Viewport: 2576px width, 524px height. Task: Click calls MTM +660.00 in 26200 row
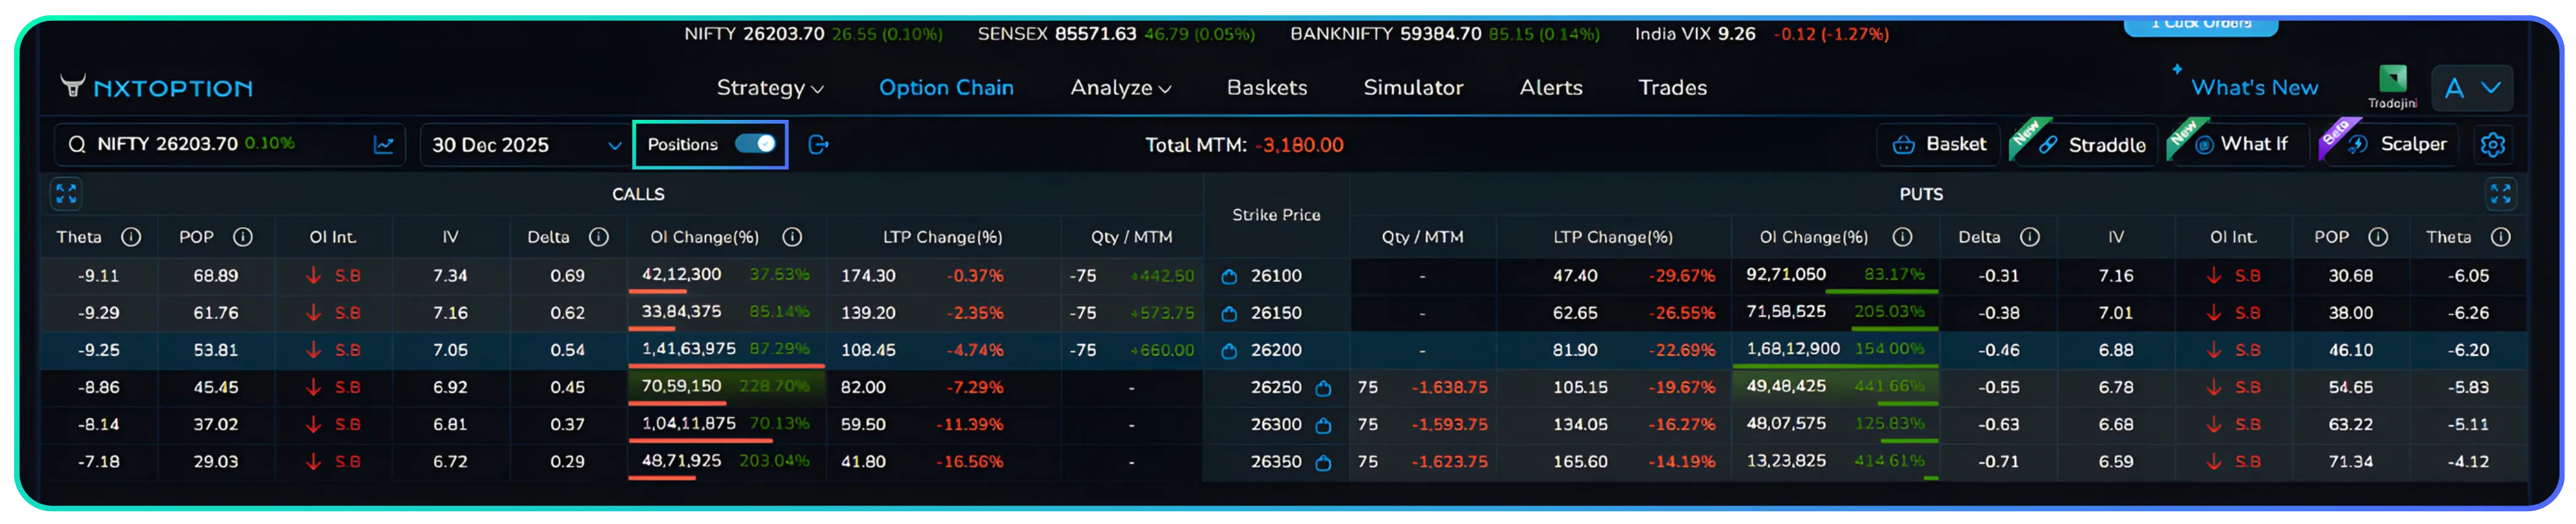(1162, 351)
